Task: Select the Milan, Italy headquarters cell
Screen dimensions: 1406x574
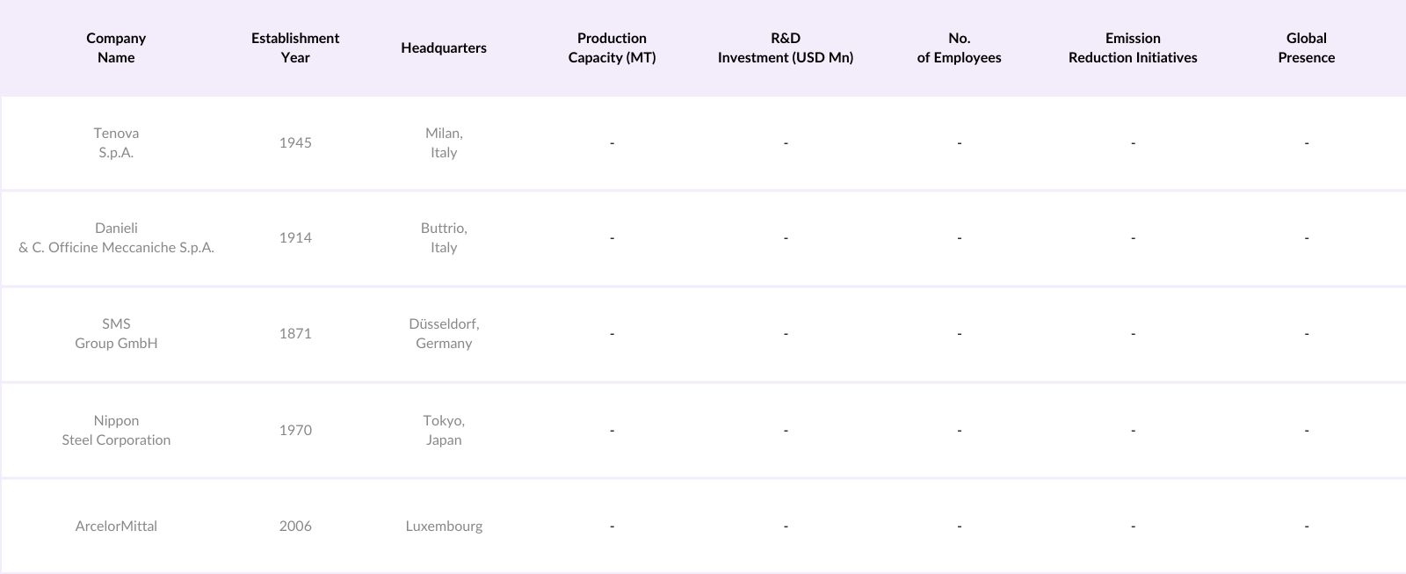Action: [444, 142]
